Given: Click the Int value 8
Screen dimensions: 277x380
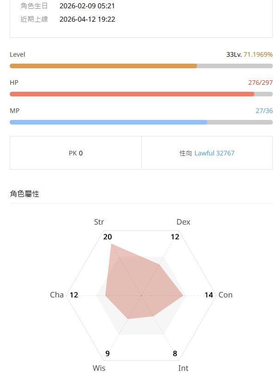Looking at the screenshot, I should [175, 353].
